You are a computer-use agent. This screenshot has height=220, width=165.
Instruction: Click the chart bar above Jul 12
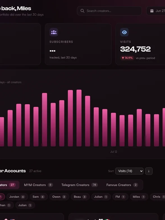coord(113,130)
